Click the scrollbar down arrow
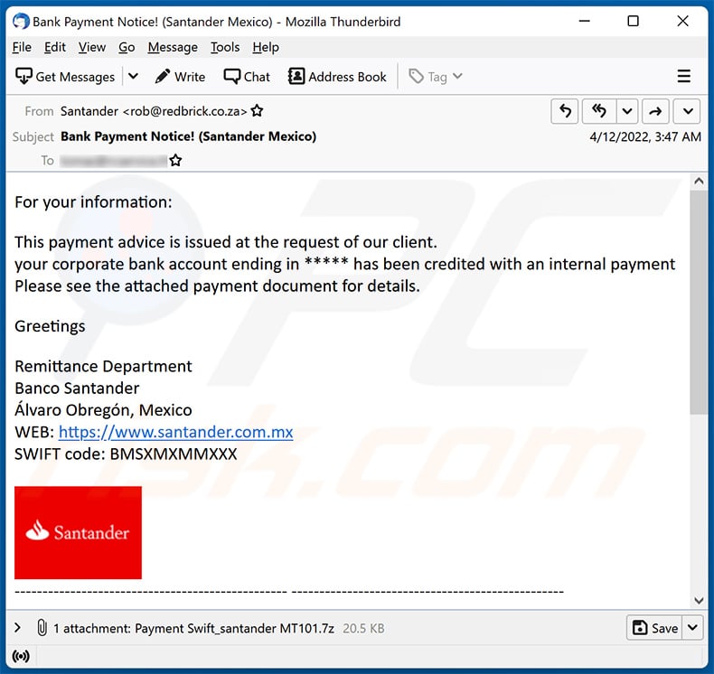This screenshot has width=714, height=674. click(698, 600)
